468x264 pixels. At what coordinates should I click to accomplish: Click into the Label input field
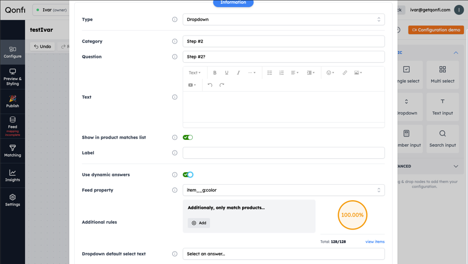283,153
